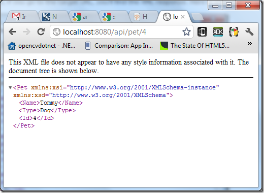The image size is (264, 193).
Task: Click the xmlns:xsd attribute line
Action: tap(93, 95)
